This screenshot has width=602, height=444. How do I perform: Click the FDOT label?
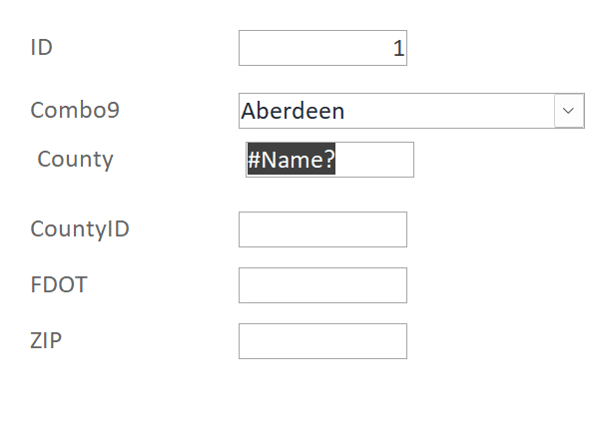pyautogui.click(x=59, y=285)
